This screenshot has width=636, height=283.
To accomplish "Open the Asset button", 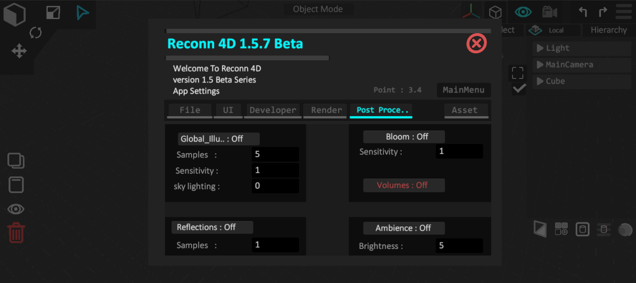I will point(466,110).
